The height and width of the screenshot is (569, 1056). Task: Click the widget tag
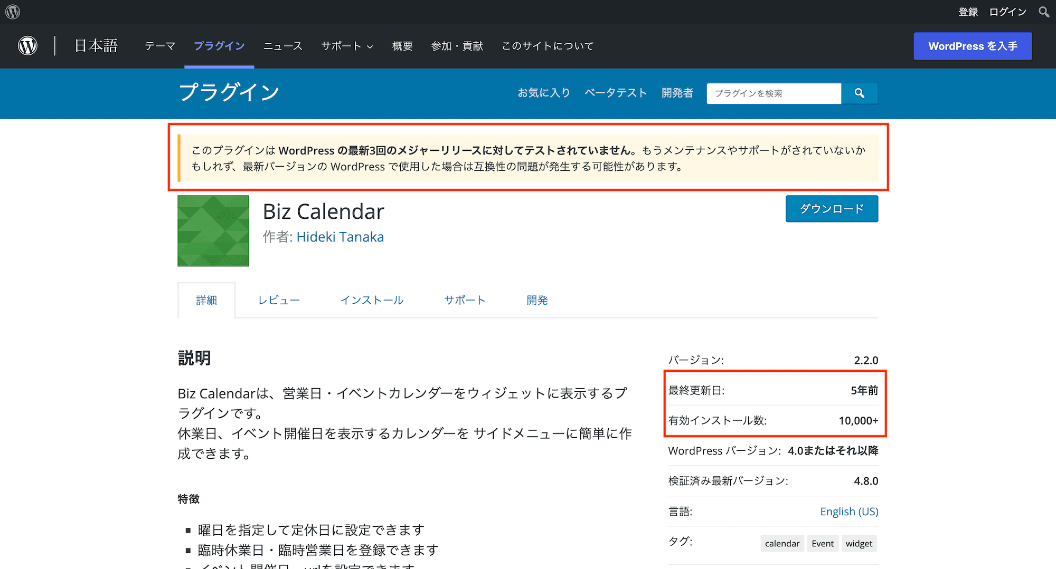tap(859, 544)
